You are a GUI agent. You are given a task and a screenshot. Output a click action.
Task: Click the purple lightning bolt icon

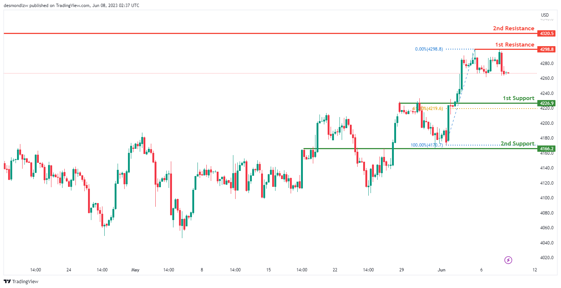click(x=508, y=260)
